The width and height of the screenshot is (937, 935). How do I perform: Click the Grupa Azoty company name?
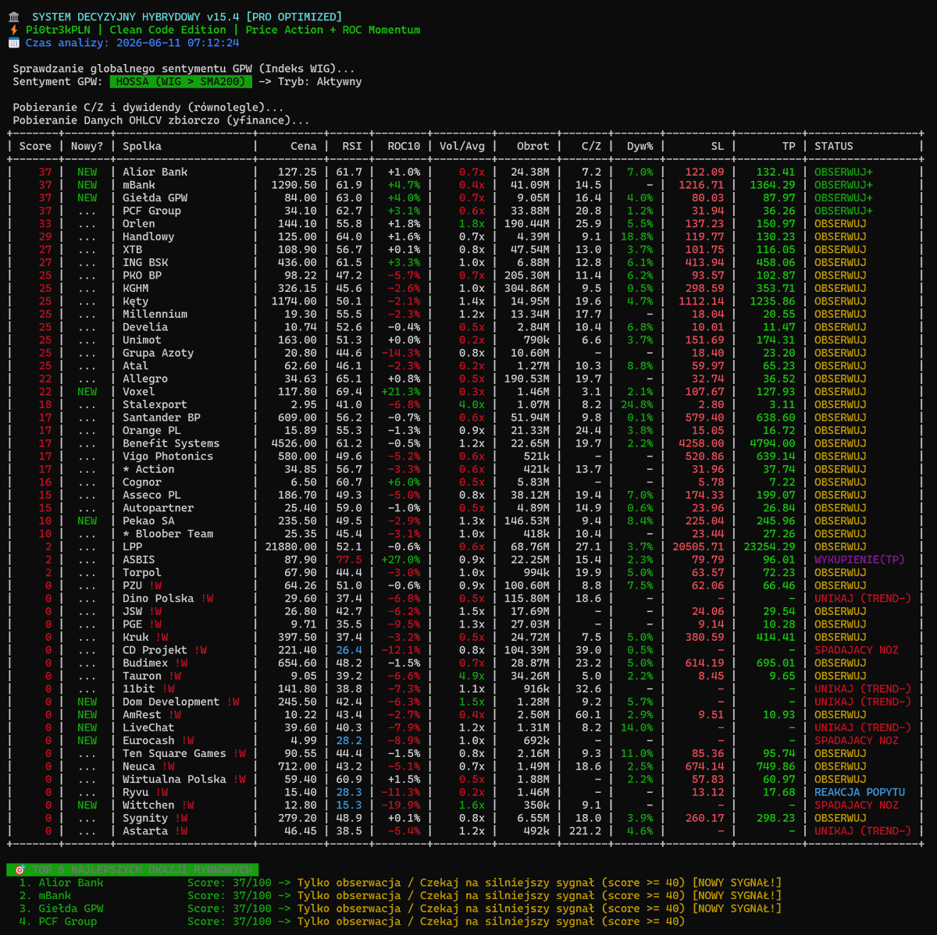tap(158, 353)
